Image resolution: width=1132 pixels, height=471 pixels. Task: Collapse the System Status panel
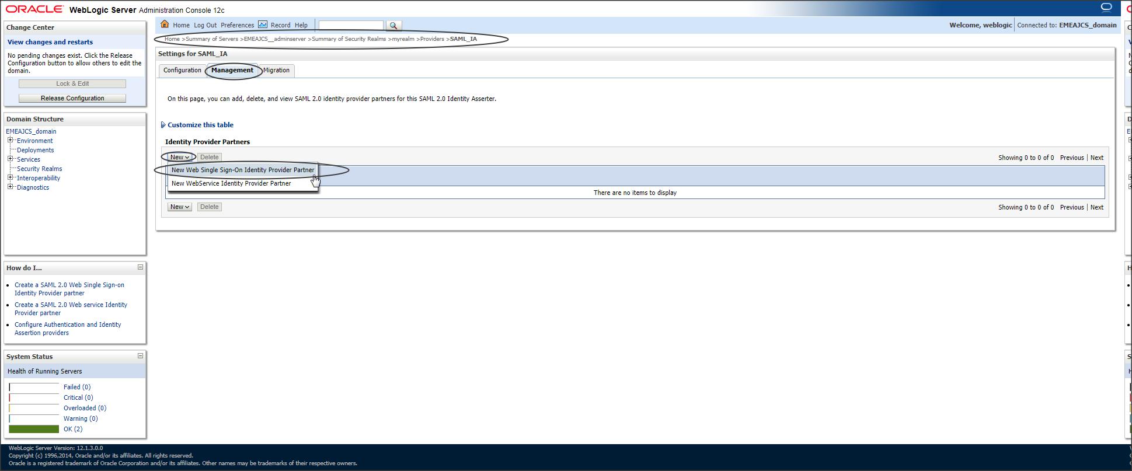140,356
